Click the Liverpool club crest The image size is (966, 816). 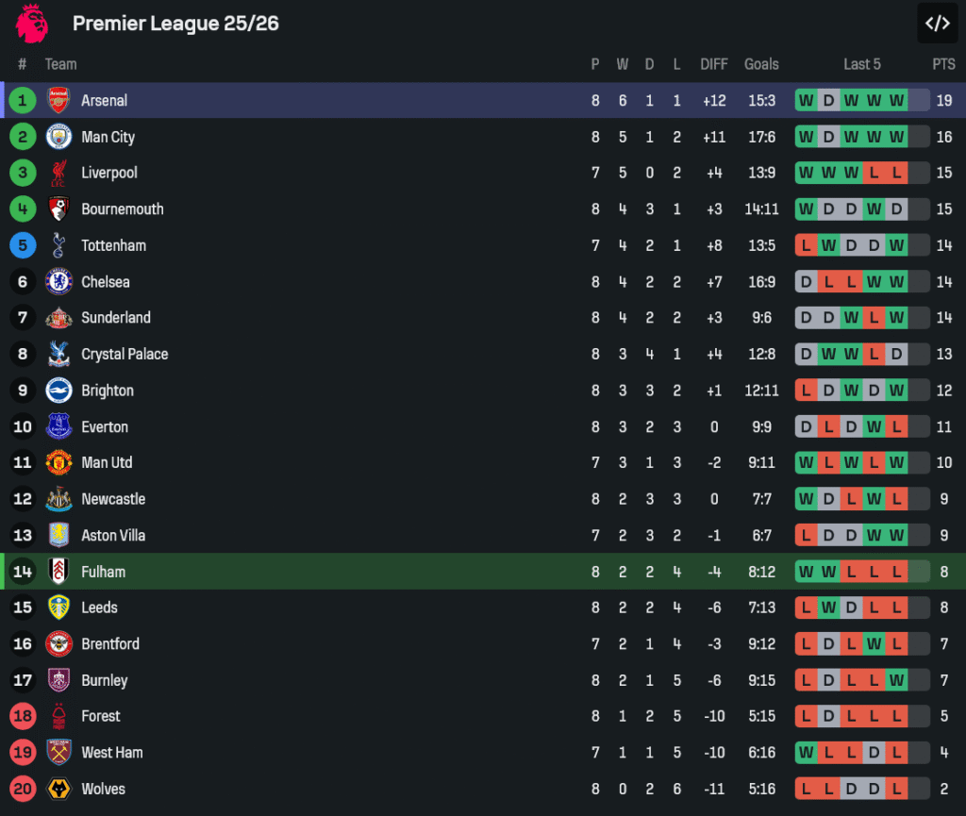coord(58,173)
